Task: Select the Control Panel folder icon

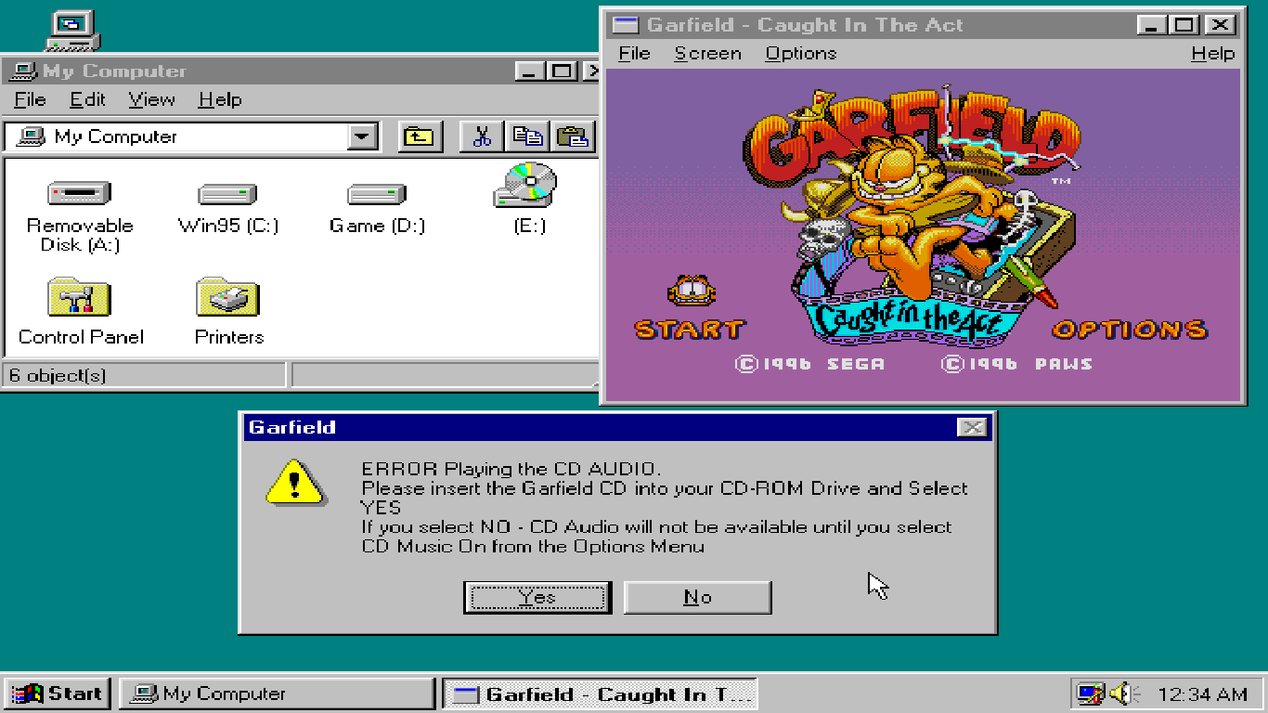Action: (79, 297)
